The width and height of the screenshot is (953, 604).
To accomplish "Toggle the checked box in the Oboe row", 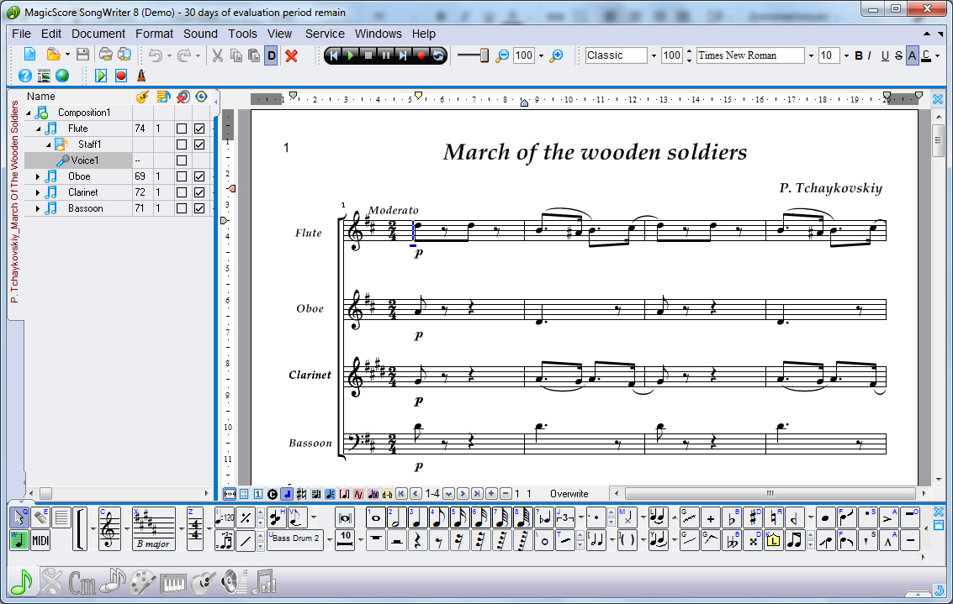I will pos(199,176).
